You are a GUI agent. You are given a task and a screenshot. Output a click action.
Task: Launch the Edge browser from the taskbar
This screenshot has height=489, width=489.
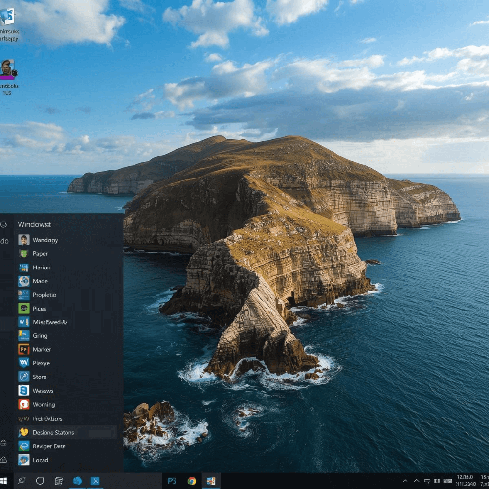77,481
